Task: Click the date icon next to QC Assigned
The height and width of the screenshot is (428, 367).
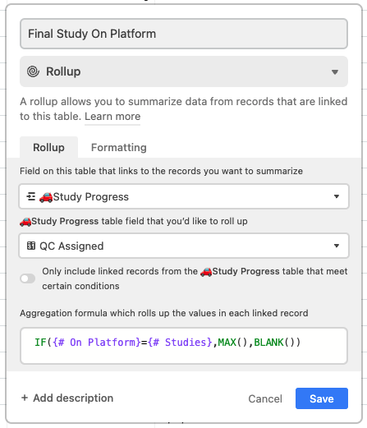Action: (x=31, y=246)
